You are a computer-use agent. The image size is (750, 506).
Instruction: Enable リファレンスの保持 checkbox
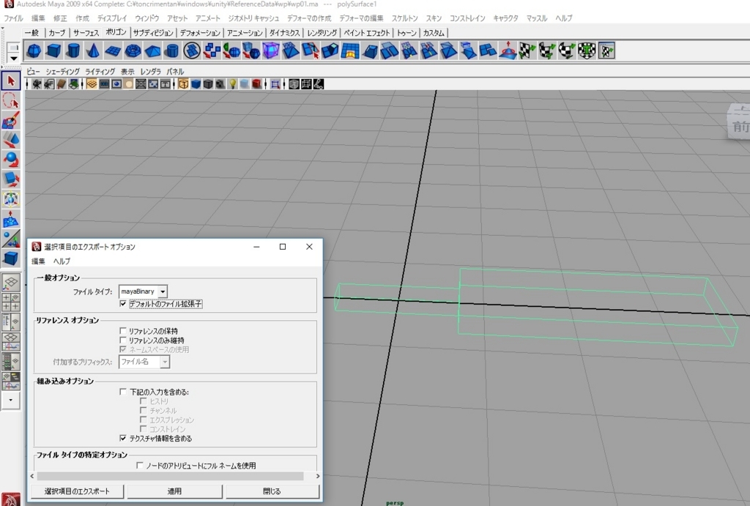pos(123,331)
